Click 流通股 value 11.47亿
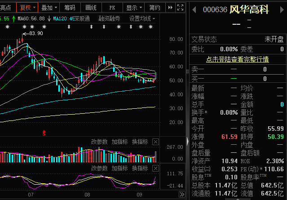The image size is (287, 200). tap(226, 193)
